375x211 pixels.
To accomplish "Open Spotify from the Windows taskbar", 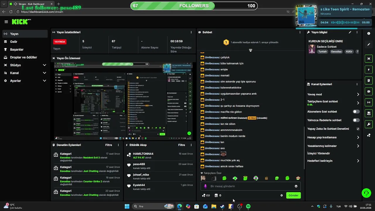I will click(x=248, y=206).
